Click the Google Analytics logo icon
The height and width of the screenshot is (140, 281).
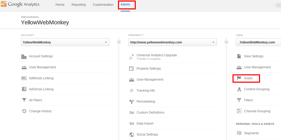[4, 4]
